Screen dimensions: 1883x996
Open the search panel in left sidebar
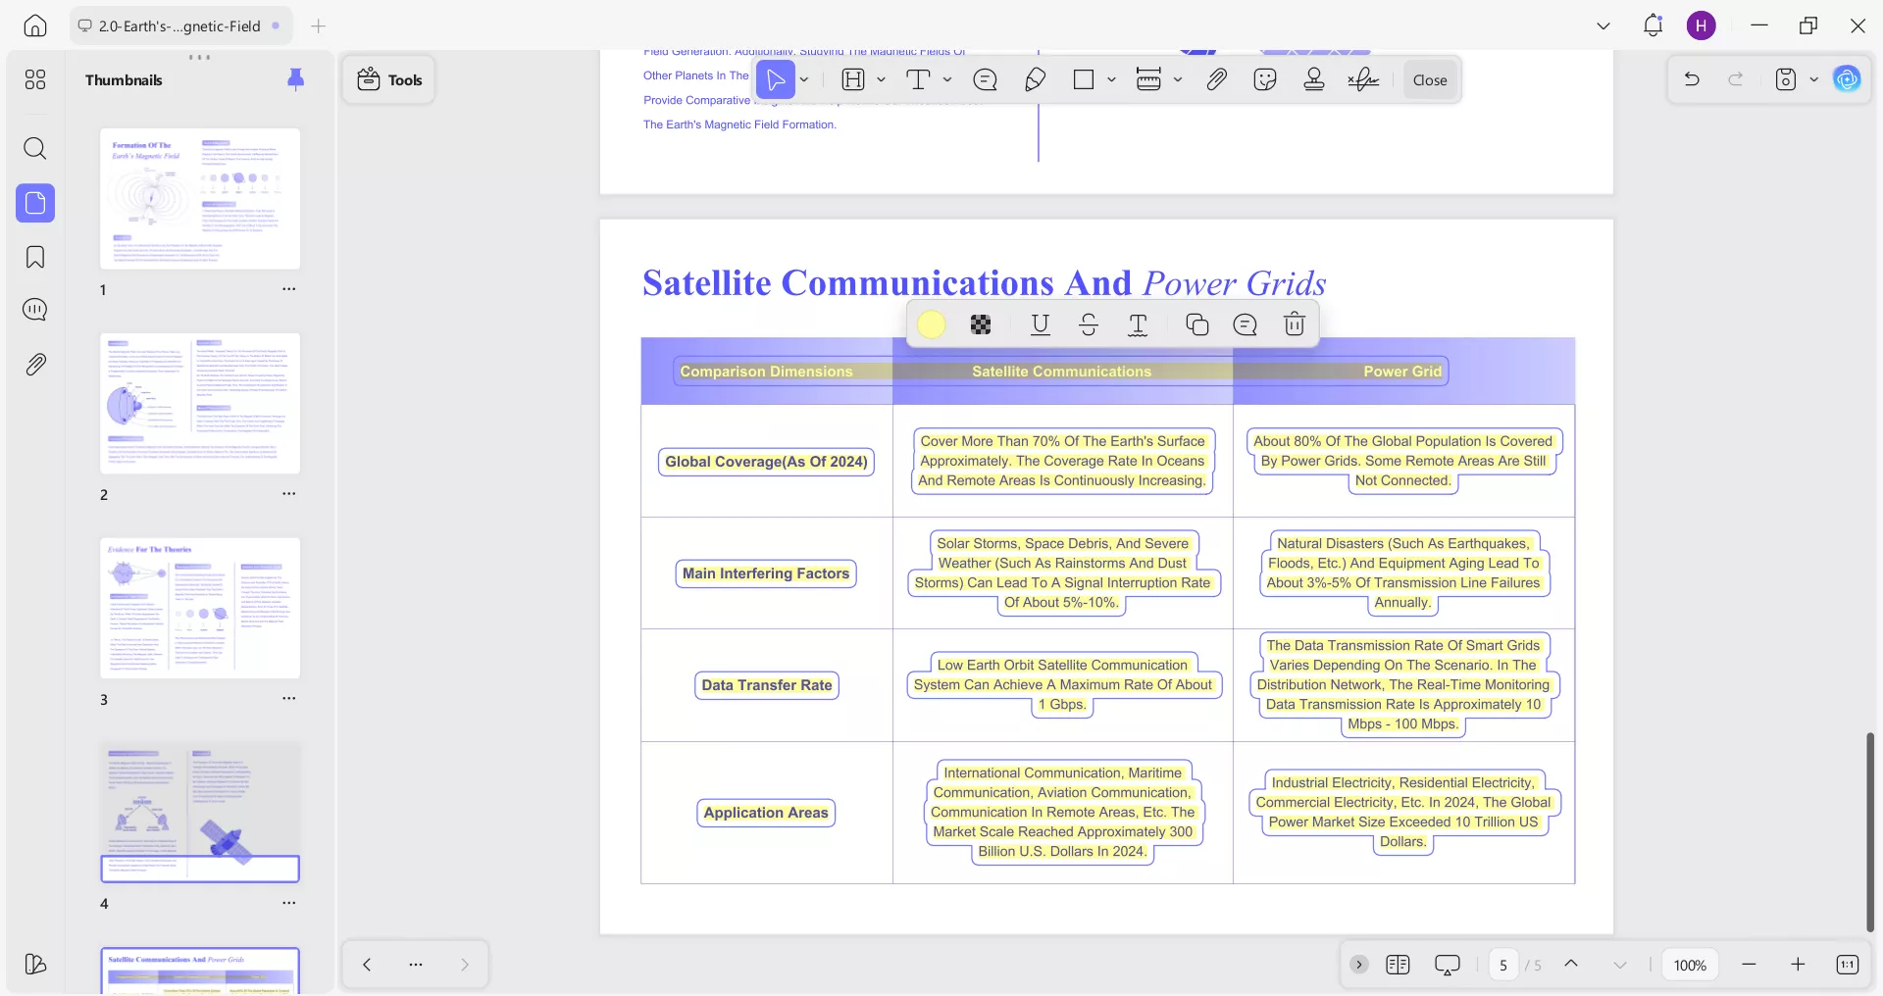pos(35,149)
